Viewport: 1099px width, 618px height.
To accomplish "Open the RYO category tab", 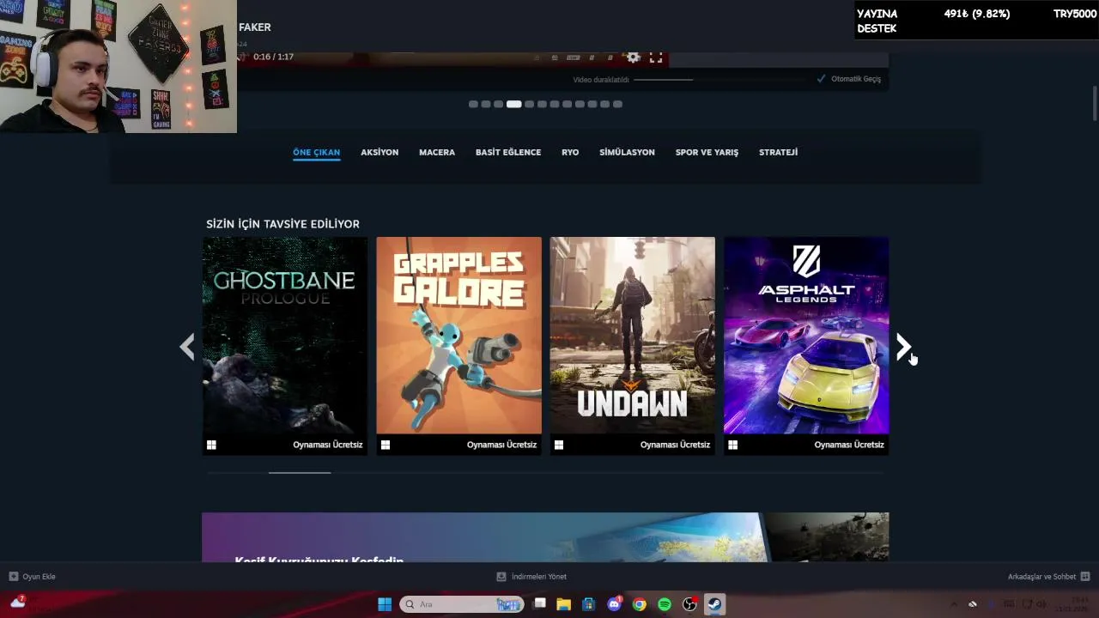I will (x=570, y=152).
